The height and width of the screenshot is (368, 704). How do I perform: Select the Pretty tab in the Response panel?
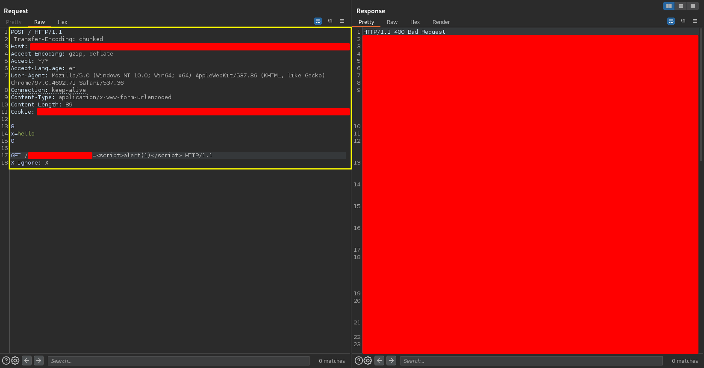[366, 22]
